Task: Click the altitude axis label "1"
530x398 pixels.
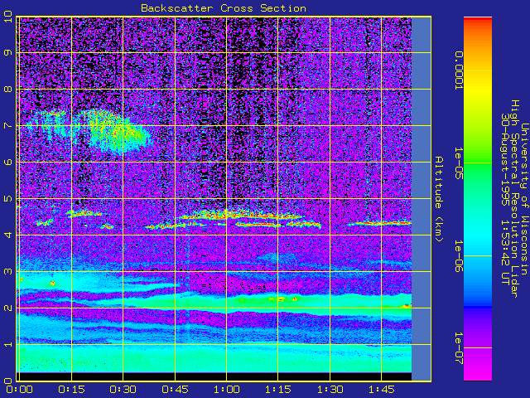Action: [x=8, y=345]
